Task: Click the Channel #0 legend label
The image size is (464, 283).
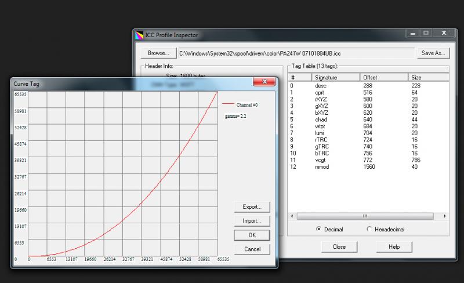Action: (247, 105)
